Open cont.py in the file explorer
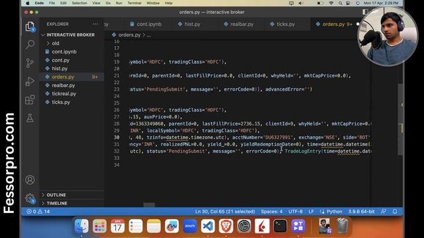424x238 pixels. (72, 60)
